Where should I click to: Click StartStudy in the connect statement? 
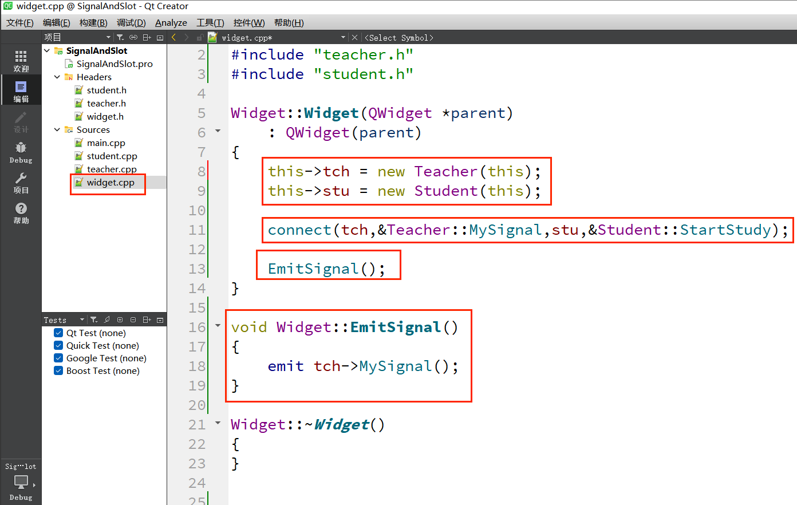tap(725, 230)
